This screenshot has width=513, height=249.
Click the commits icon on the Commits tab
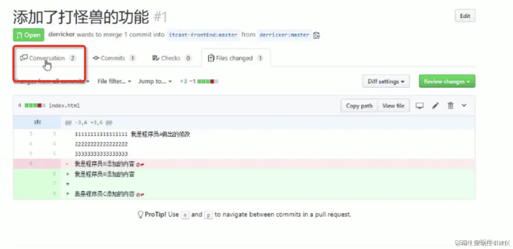tap(96, 58)
